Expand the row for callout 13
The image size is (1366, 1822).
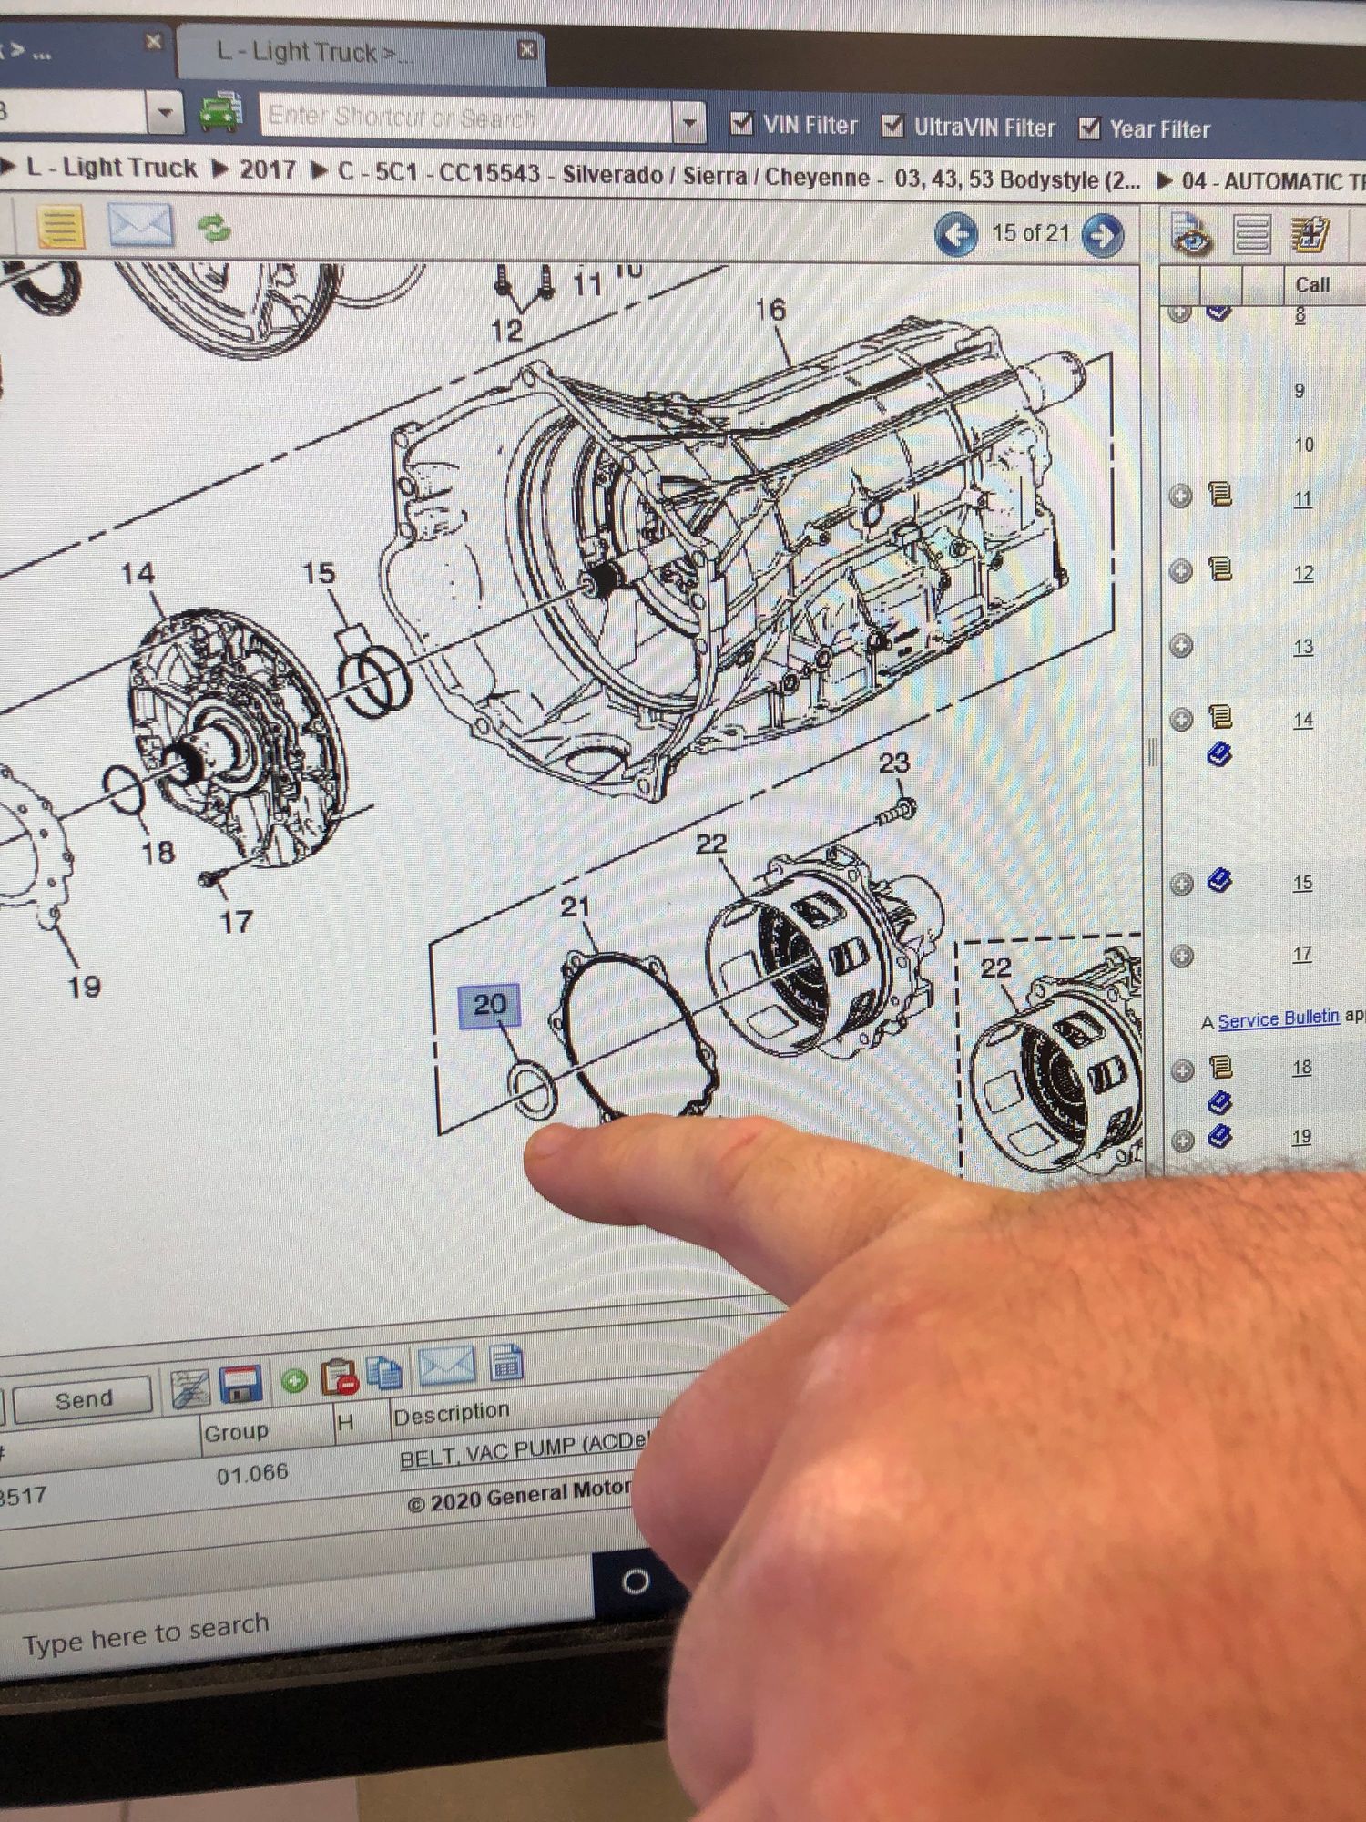[x=1181, y=646]
